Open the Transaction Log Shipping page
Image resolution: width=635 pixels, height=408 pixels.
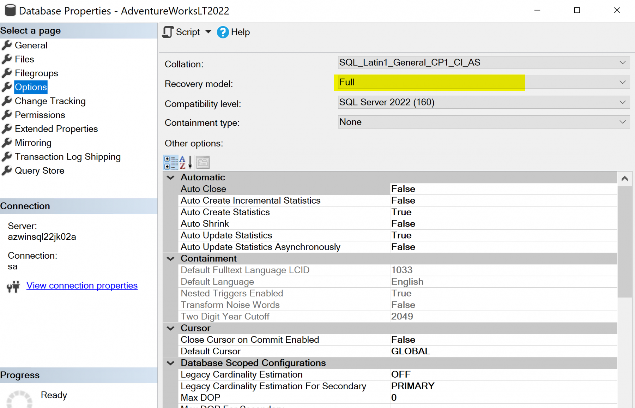[x=68, y=157]
